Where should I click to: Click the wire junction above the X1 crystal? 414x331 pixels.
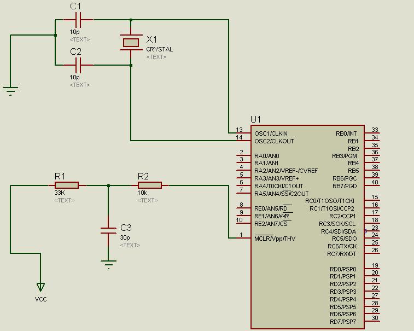point(131,20)
